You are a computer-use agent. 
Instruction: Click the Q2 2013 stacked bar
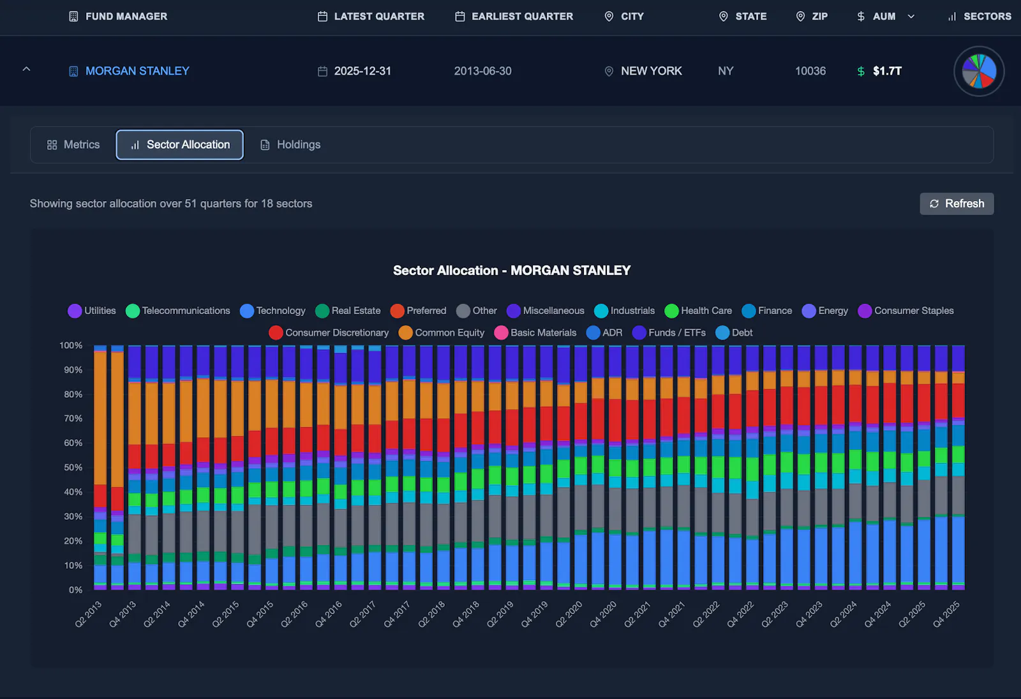(x=100, y=467)
